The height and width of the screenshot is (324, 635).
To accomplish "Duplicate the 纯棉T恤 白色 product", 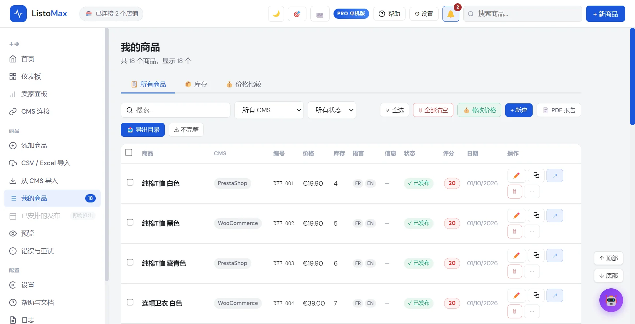I will pyautogui.click(x=536, y=175).
